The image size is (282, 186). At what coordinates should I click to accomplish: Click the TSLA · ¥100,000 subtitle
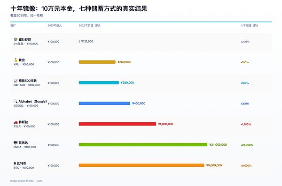click(x=24, y=126)
